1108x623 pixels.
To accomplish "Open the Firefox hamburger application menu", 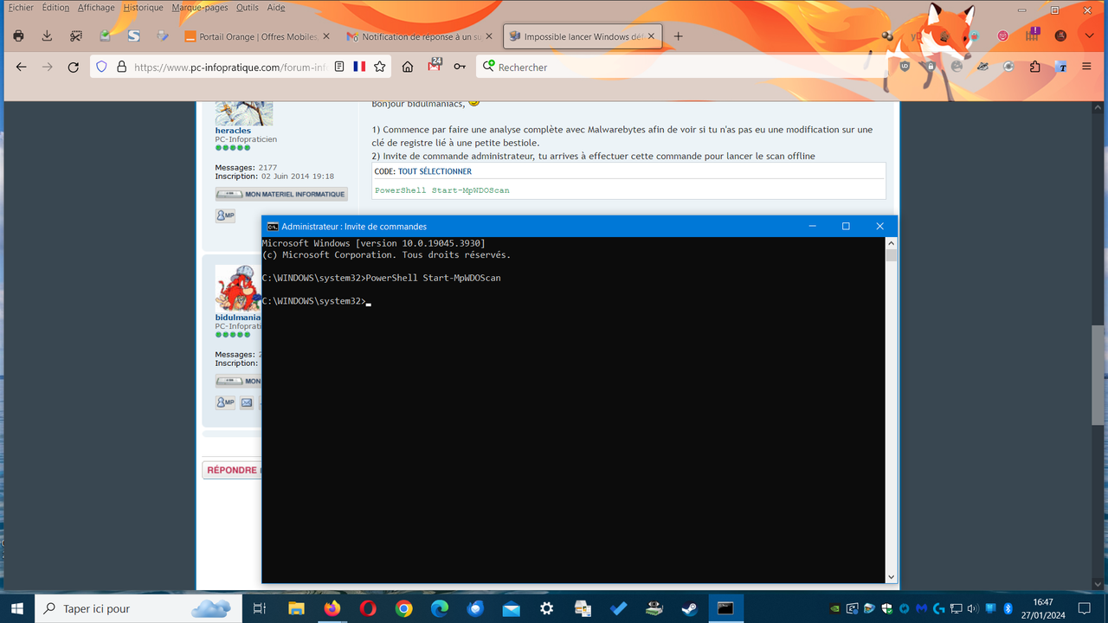I will pyautogui.click(x=1086, y=66).
